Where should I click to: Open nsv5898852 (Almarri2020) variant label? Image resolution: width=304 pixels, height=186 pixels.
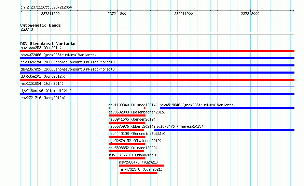pos(133,148)
